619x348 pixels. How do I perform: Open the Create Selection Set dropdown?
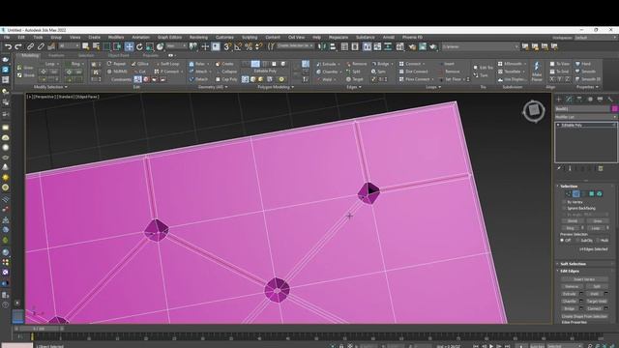pyautogui.click(x=295, y=46)
